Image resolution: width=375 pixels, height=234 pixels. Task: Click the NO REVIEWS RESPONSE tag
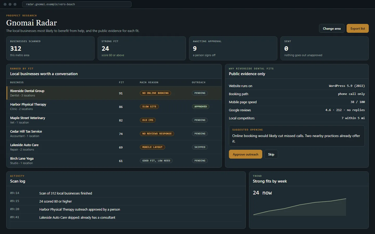[157, 134]
